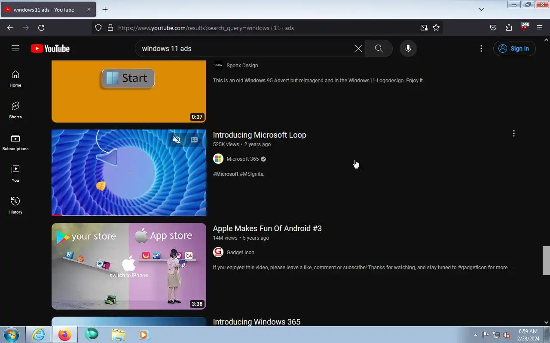The image size is (550, 343).
Task: Unmute the Microsoft Loop preview
Action: (x=177, y=140)
